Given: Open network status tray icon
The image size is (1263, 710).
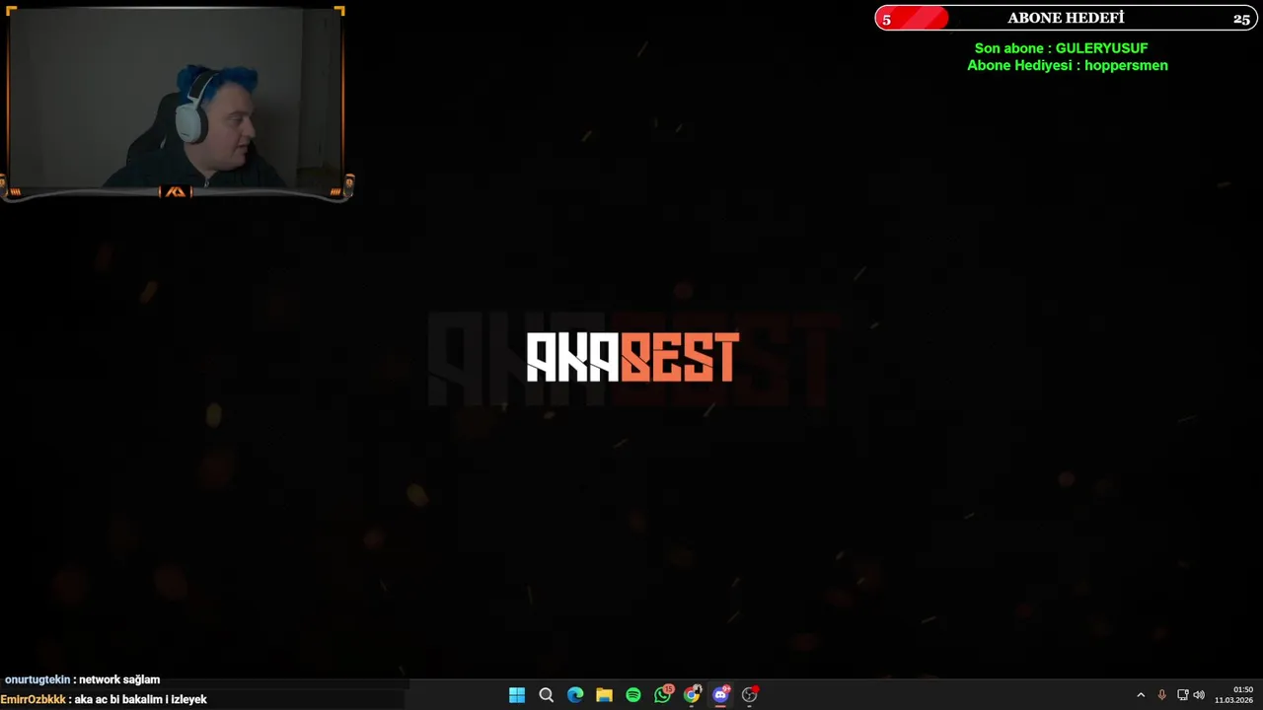Looking at the screenshot, I should tap(1182, 695).
